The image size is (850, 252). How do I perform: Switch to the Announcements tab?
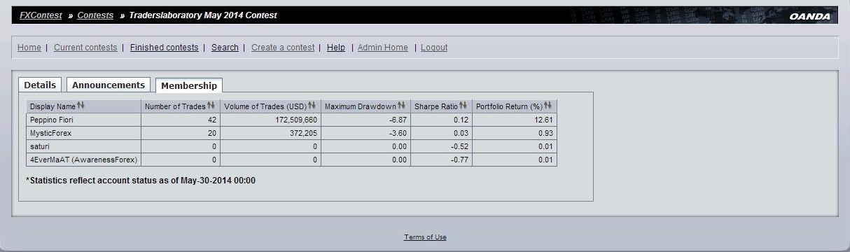[109, 85]
